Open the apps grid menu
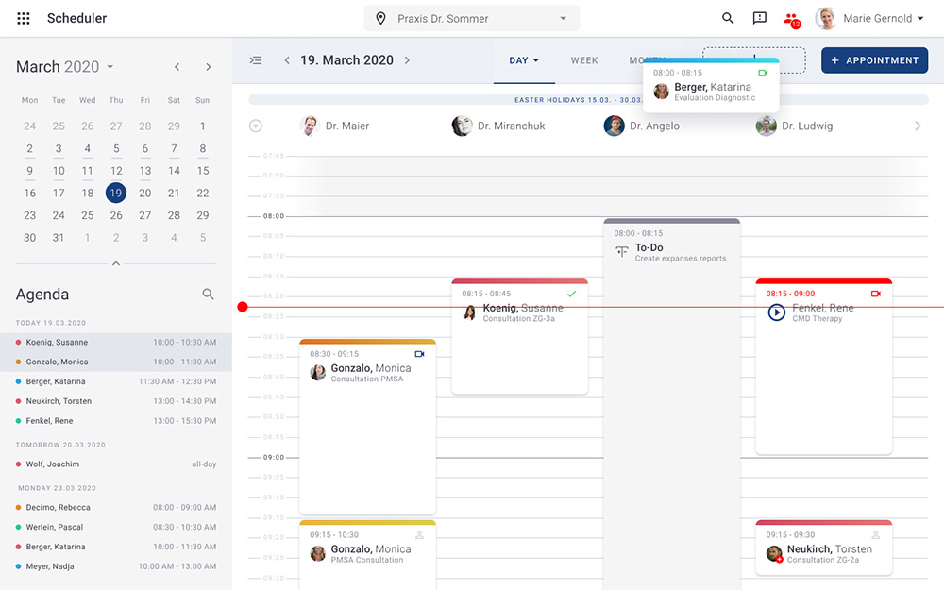 pos(24,18)
